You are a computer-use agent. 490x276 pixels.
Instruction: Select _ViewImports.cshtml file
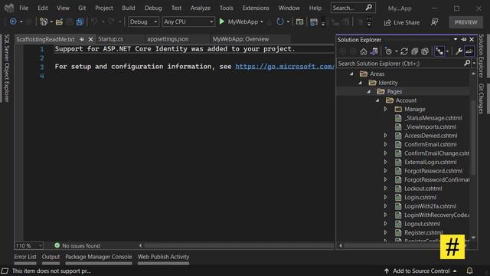pos(430,127)
